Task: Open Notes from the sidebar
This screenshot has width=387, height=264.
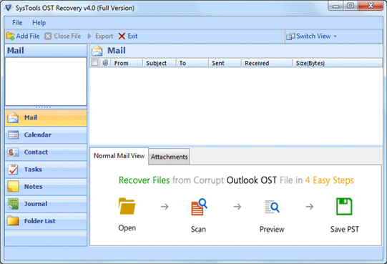Action: [46, 187]
